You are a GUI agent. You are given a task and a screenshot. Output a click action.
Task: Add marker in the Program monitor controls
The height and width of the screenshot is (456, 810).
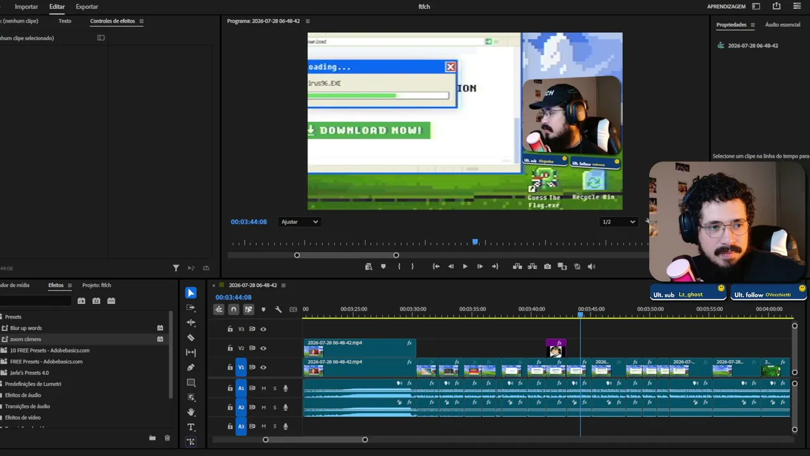[383, 267]
